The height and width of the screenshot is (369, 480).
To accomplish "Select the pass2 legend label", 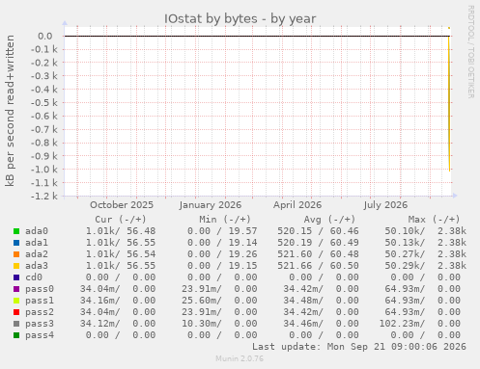I will (x=40, y=312).
